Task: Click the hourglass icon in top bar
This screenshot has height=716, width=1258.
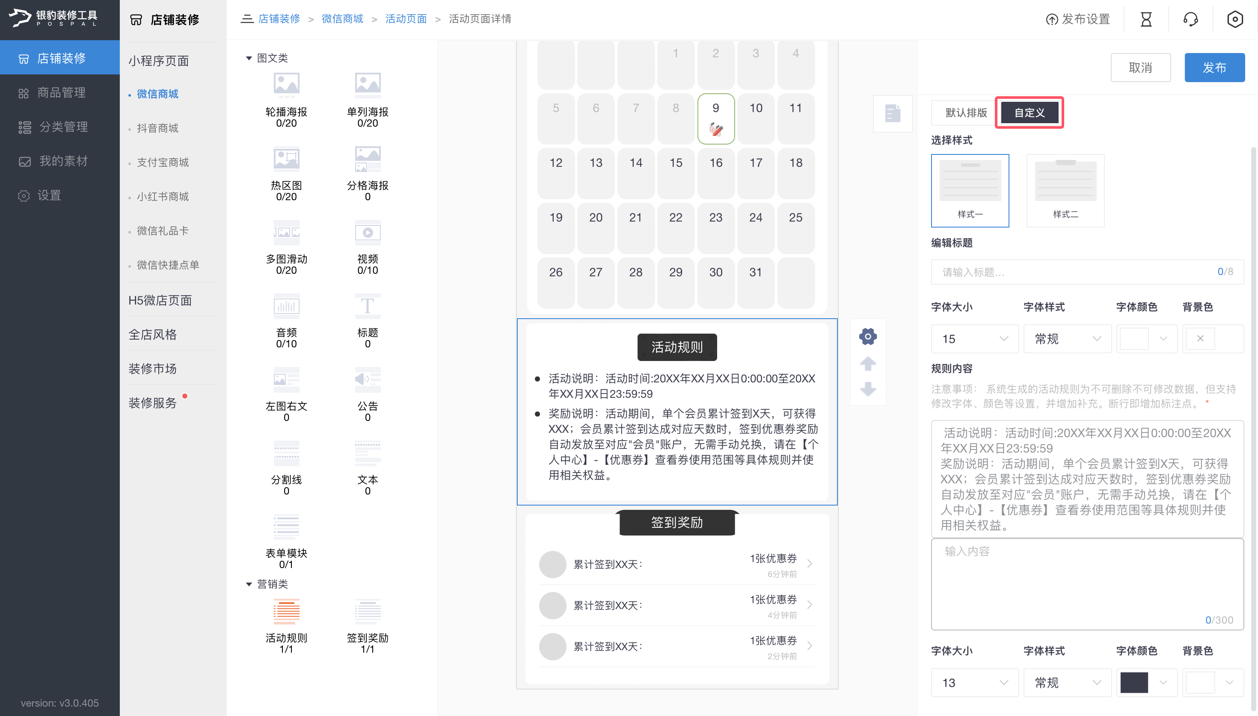Action: [1146, 19]
